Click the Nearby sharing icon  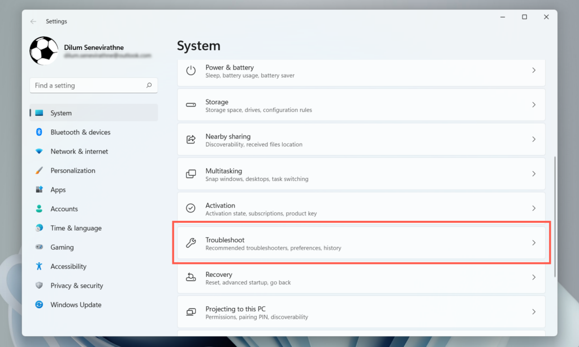click(x=191, y=140)
